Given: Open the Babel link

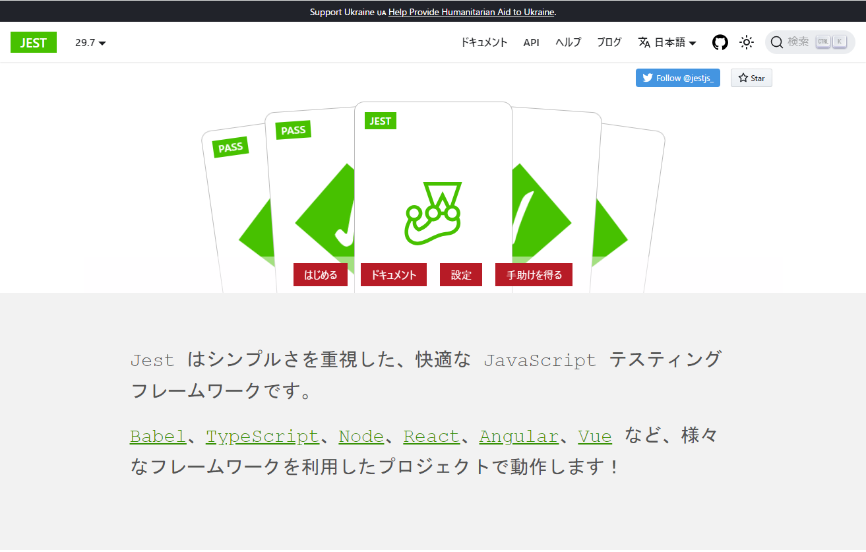Looking at the screenshot, I should [158, 436].
